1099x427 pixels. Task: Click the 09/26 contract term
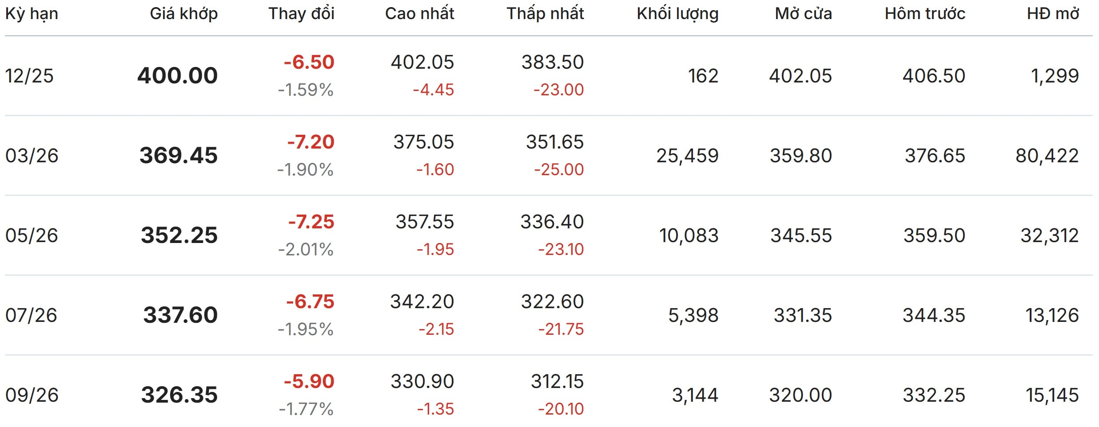point(32,395)
